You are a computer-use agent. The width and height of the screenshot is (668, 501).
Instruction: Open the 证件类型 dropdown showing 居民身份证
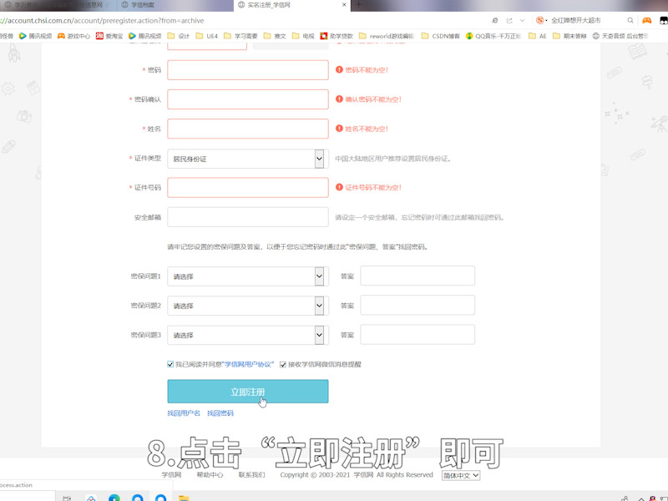coord(246,158)
